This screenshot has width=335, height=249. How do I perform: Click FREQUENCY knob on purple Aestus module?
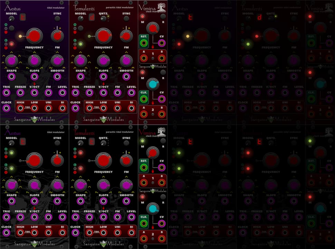(35, 36)
